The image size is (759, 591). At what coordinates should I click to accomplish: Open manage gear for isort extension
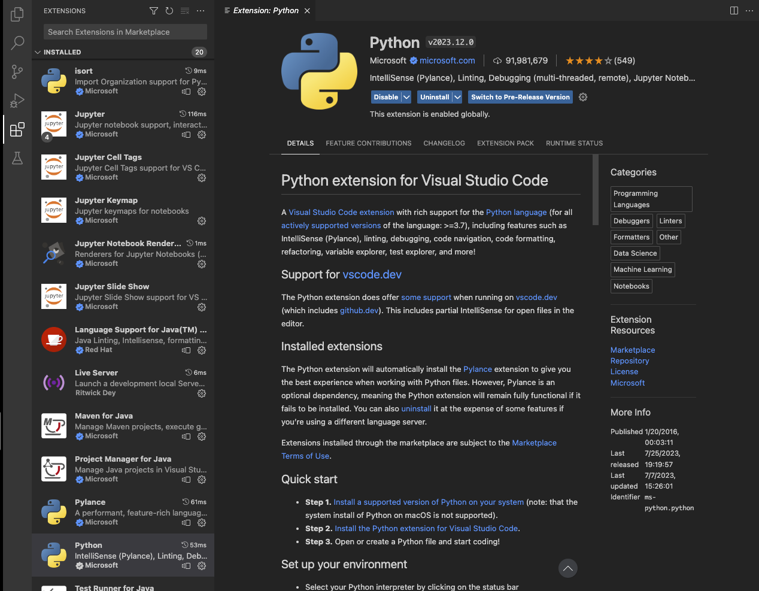[202, 92]
